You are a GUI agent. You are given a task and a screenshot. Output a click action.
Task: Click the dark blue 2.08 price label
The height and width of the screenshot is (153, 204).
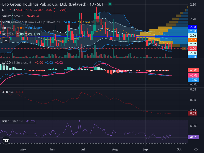point(193,27)
